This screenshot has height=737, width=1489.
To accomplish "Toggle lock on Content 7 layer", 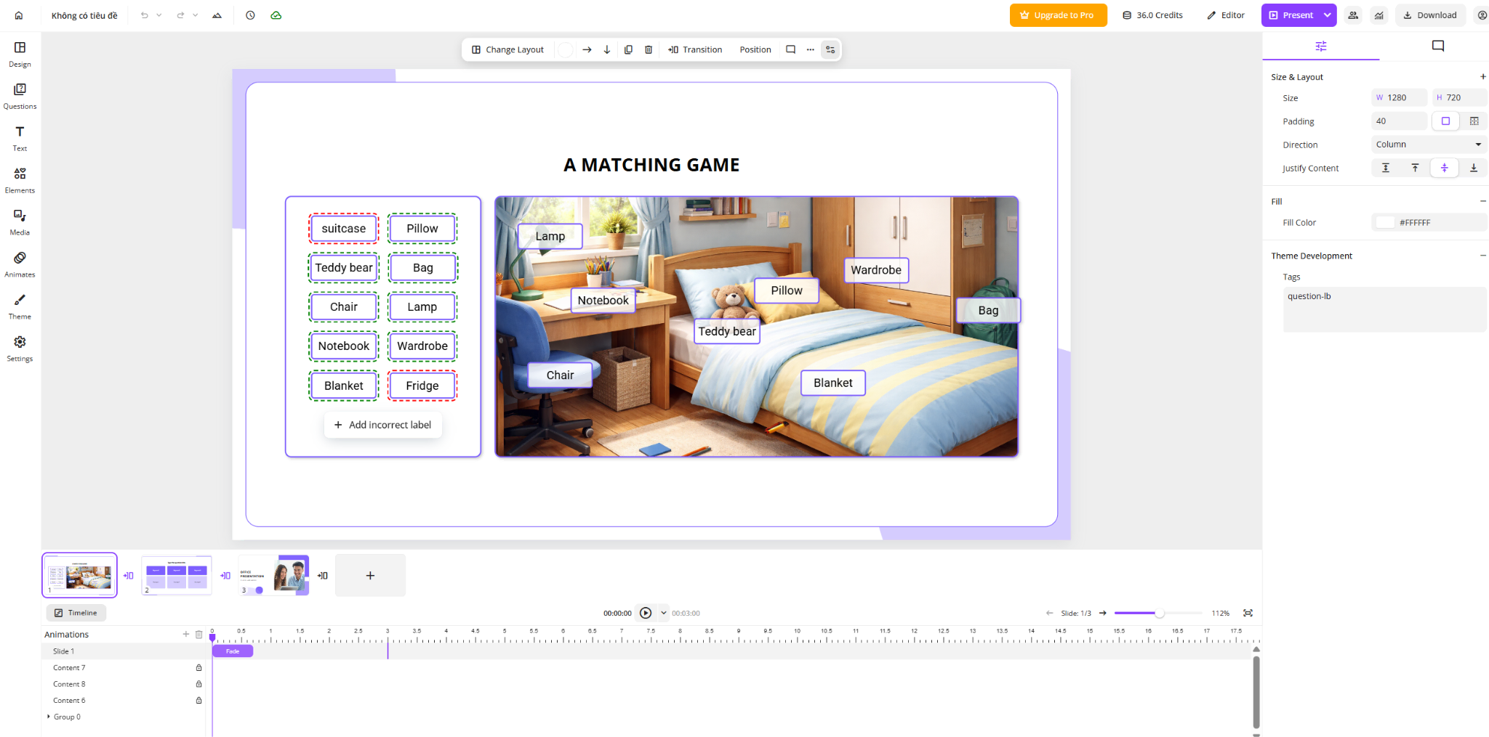I will tap(198, 668).
